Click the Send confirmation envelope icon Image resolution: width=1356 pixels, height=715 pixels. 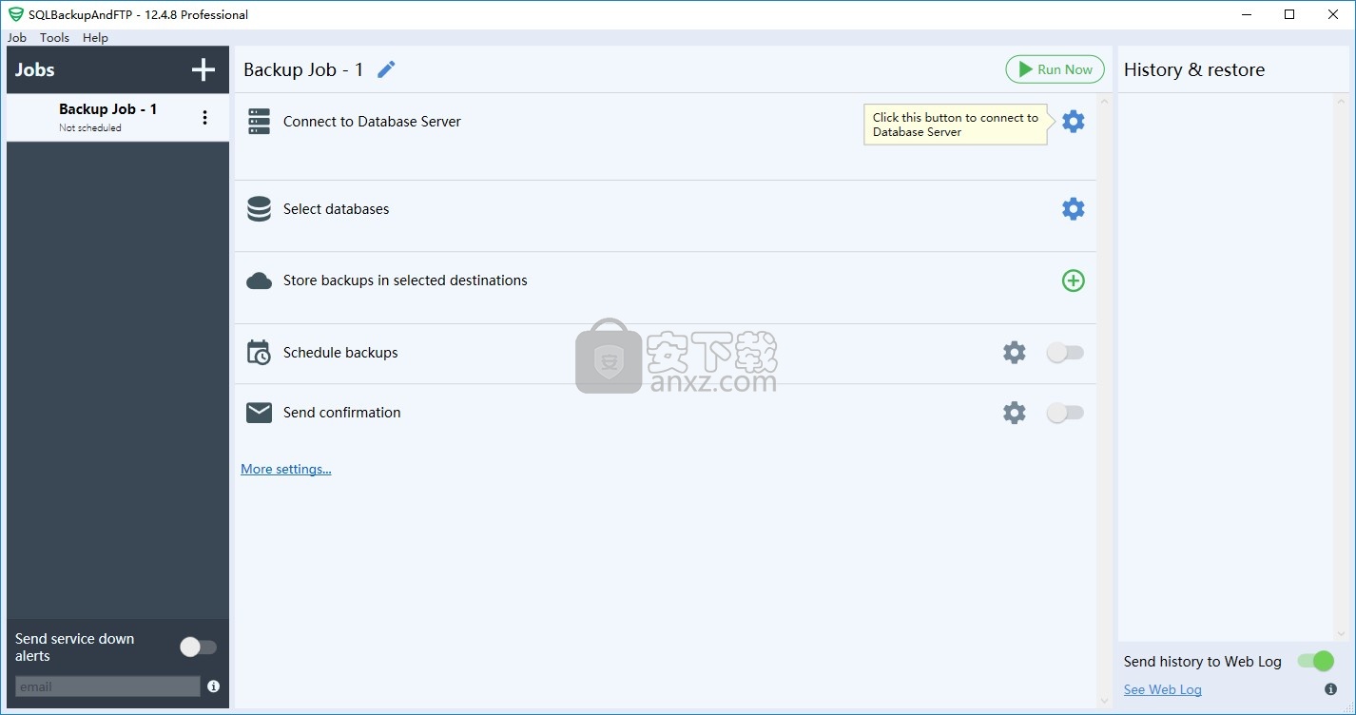click(x=260, y=413)
